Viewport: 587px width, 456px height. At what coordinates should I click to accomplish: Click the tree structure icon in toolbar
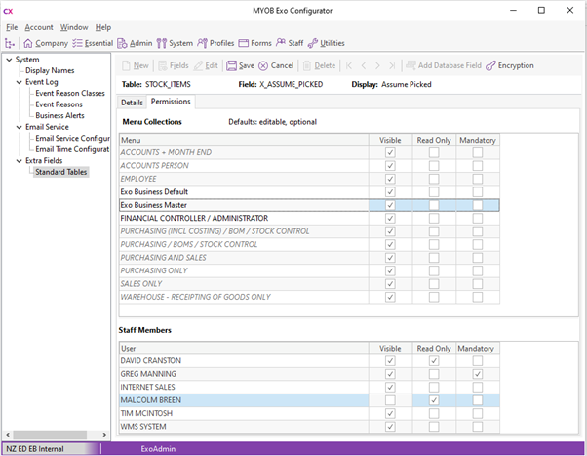pos(10,44)
